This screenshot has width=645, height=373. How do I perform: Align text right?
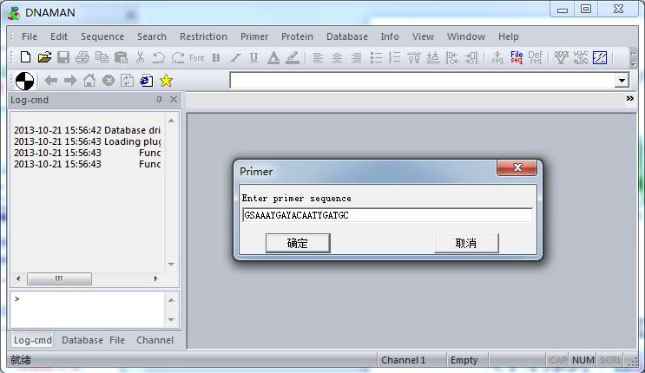pyautogui.click(x=356, y=57)
